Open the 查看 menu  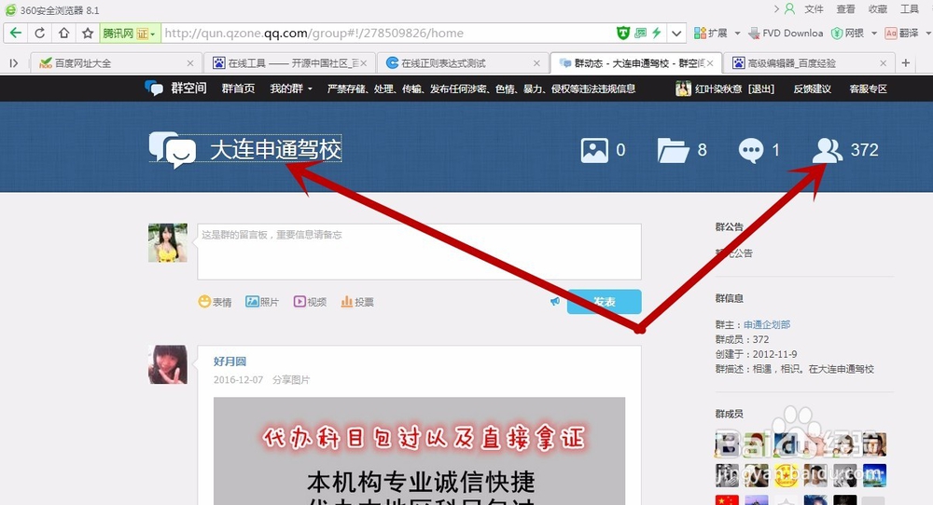click(x=845, y=9)
